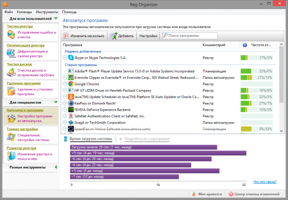Collapse the Старые программы group header

click(x=81, y=65)
